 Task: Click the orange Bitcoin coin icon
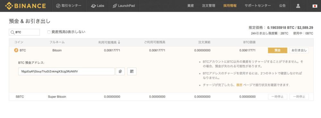(16, 50)
